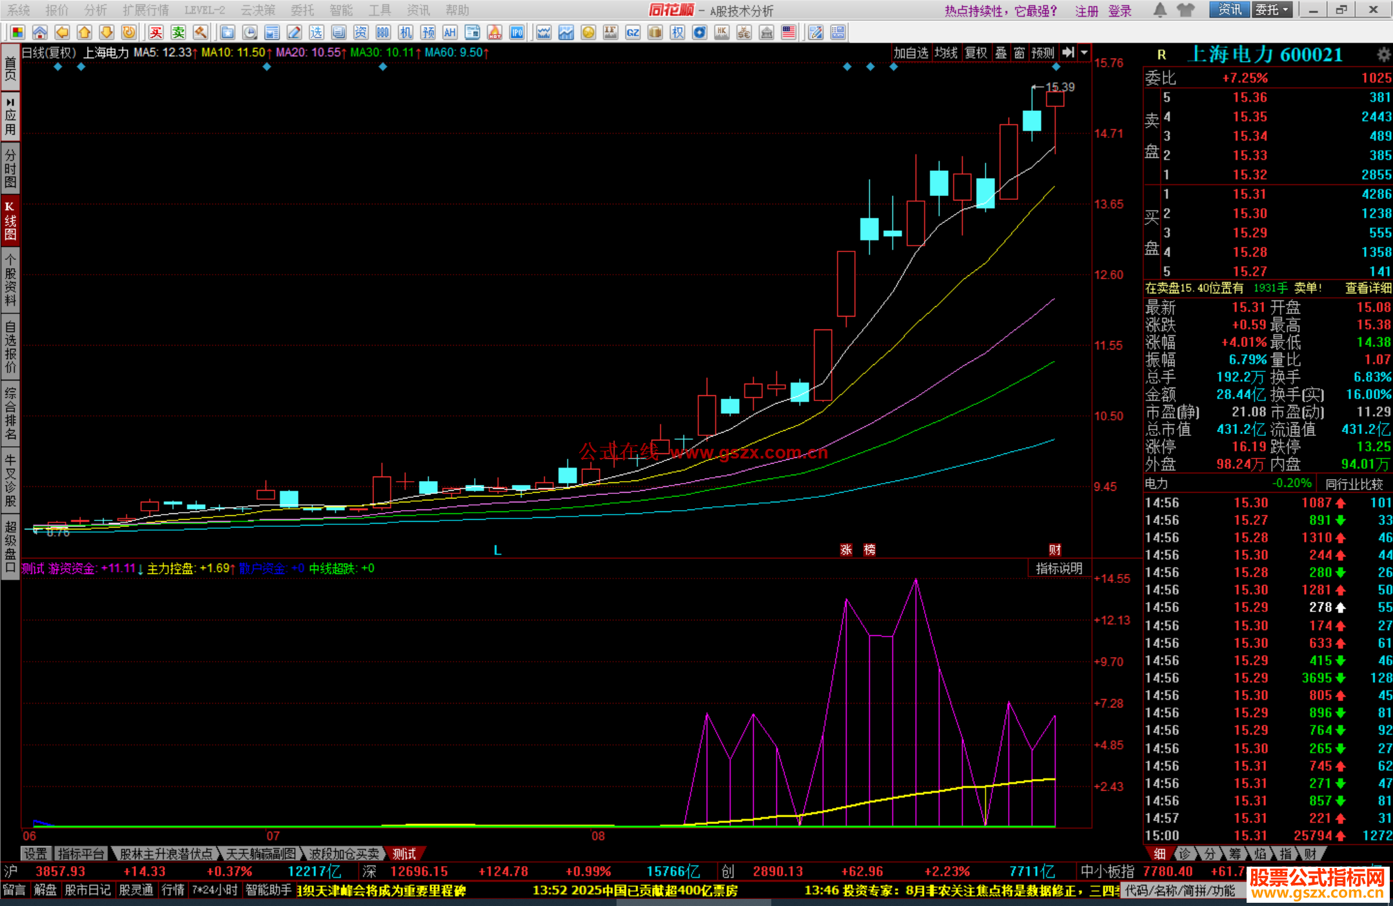Click the notification bell icon in title bar
This screenshot has width=1393, height=906.
[1160, 10]
